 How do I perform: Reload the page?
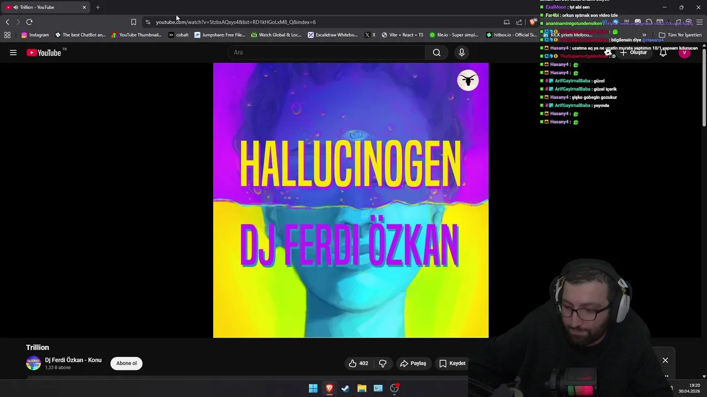[29, 22]
